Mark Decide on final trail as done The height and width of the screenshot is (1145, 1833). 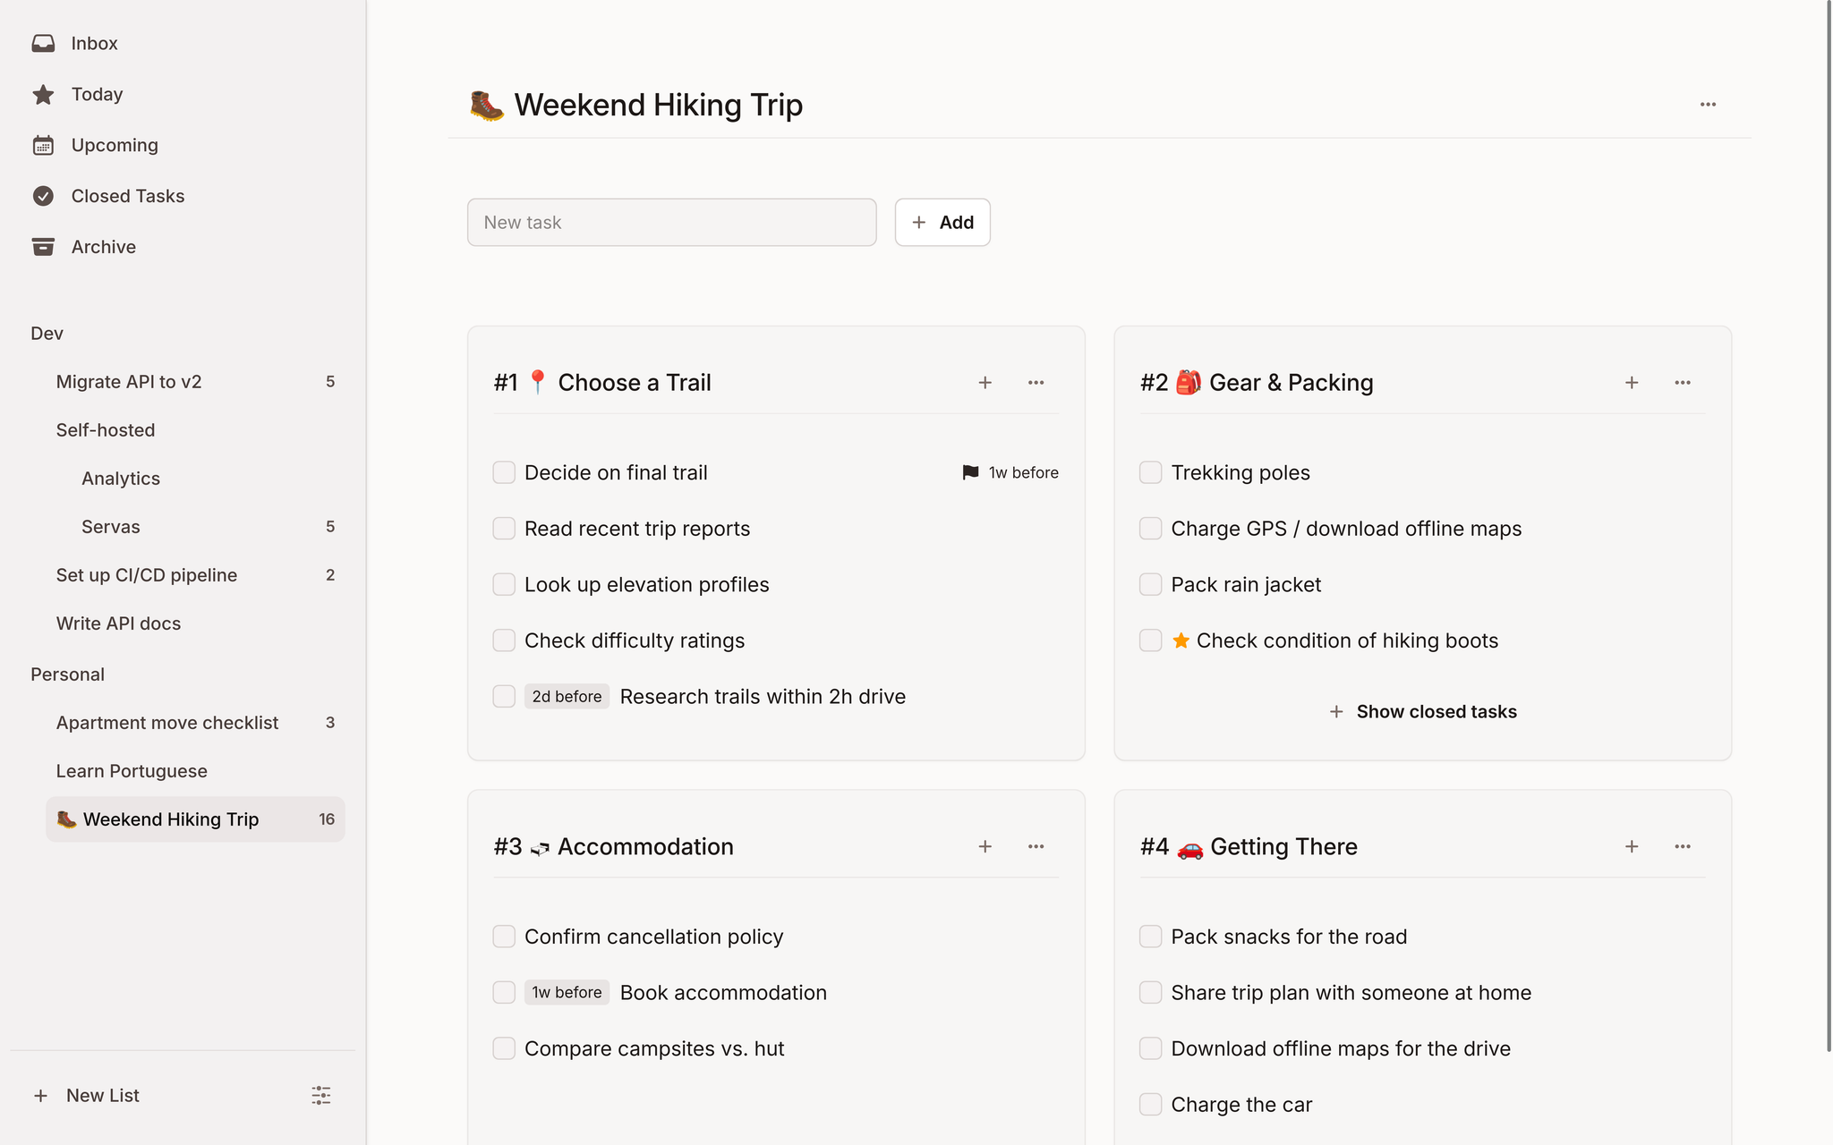pos(504,472)
